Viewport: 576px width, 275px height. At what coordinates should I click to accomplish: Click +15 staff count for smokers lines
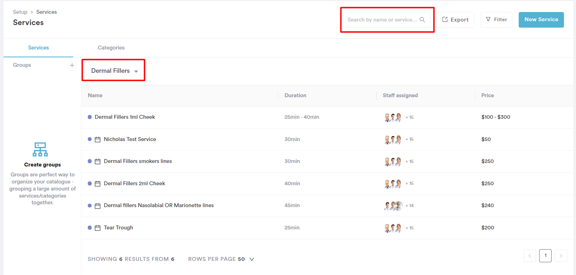pyautogui.click(x=409, y=162)
